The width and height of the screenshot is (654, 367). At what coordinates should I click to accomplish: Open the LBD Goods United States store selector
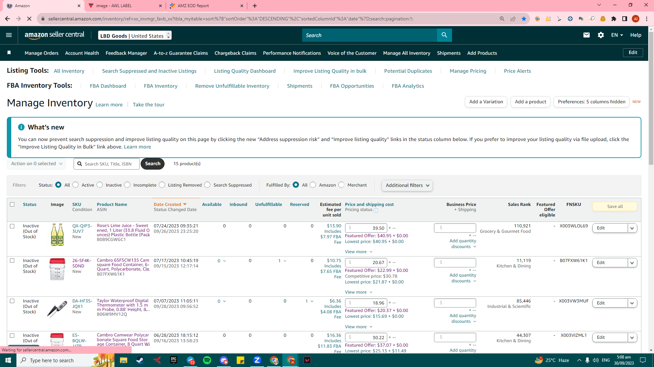(x=135, y=35)
